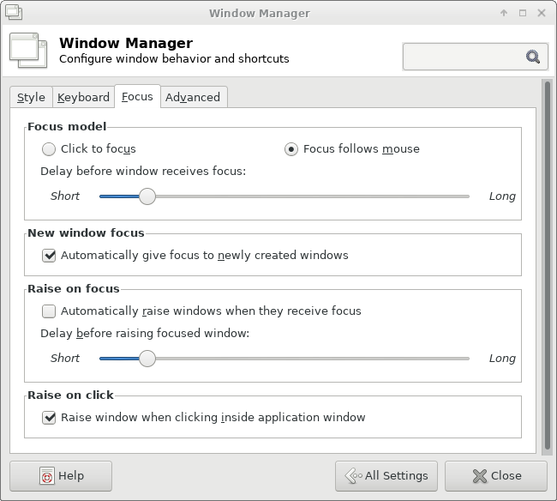Select Click to focus radio button
The width and height of the screenshot is (557, 501).
[x=49, y=149]
